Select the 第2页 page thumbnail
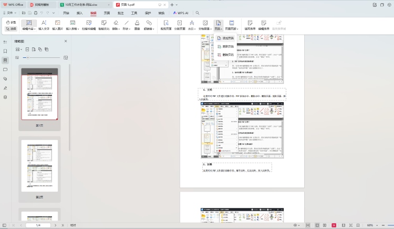The width and height of the screenshot is (394, 229). 39,170
